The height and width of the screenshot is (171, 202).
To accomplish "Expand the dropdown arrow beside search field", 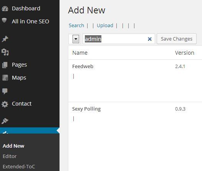I will tap(76, 39).
